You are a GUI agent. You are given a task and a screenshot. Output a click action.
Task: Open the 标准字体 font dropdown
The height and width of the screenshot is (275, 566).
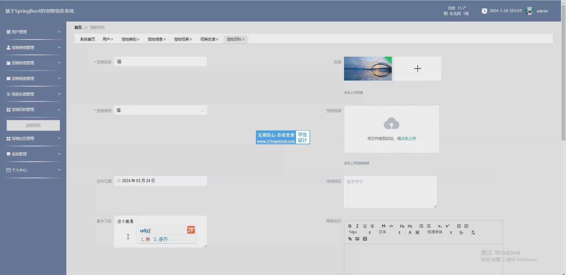[x=440, y=233]
